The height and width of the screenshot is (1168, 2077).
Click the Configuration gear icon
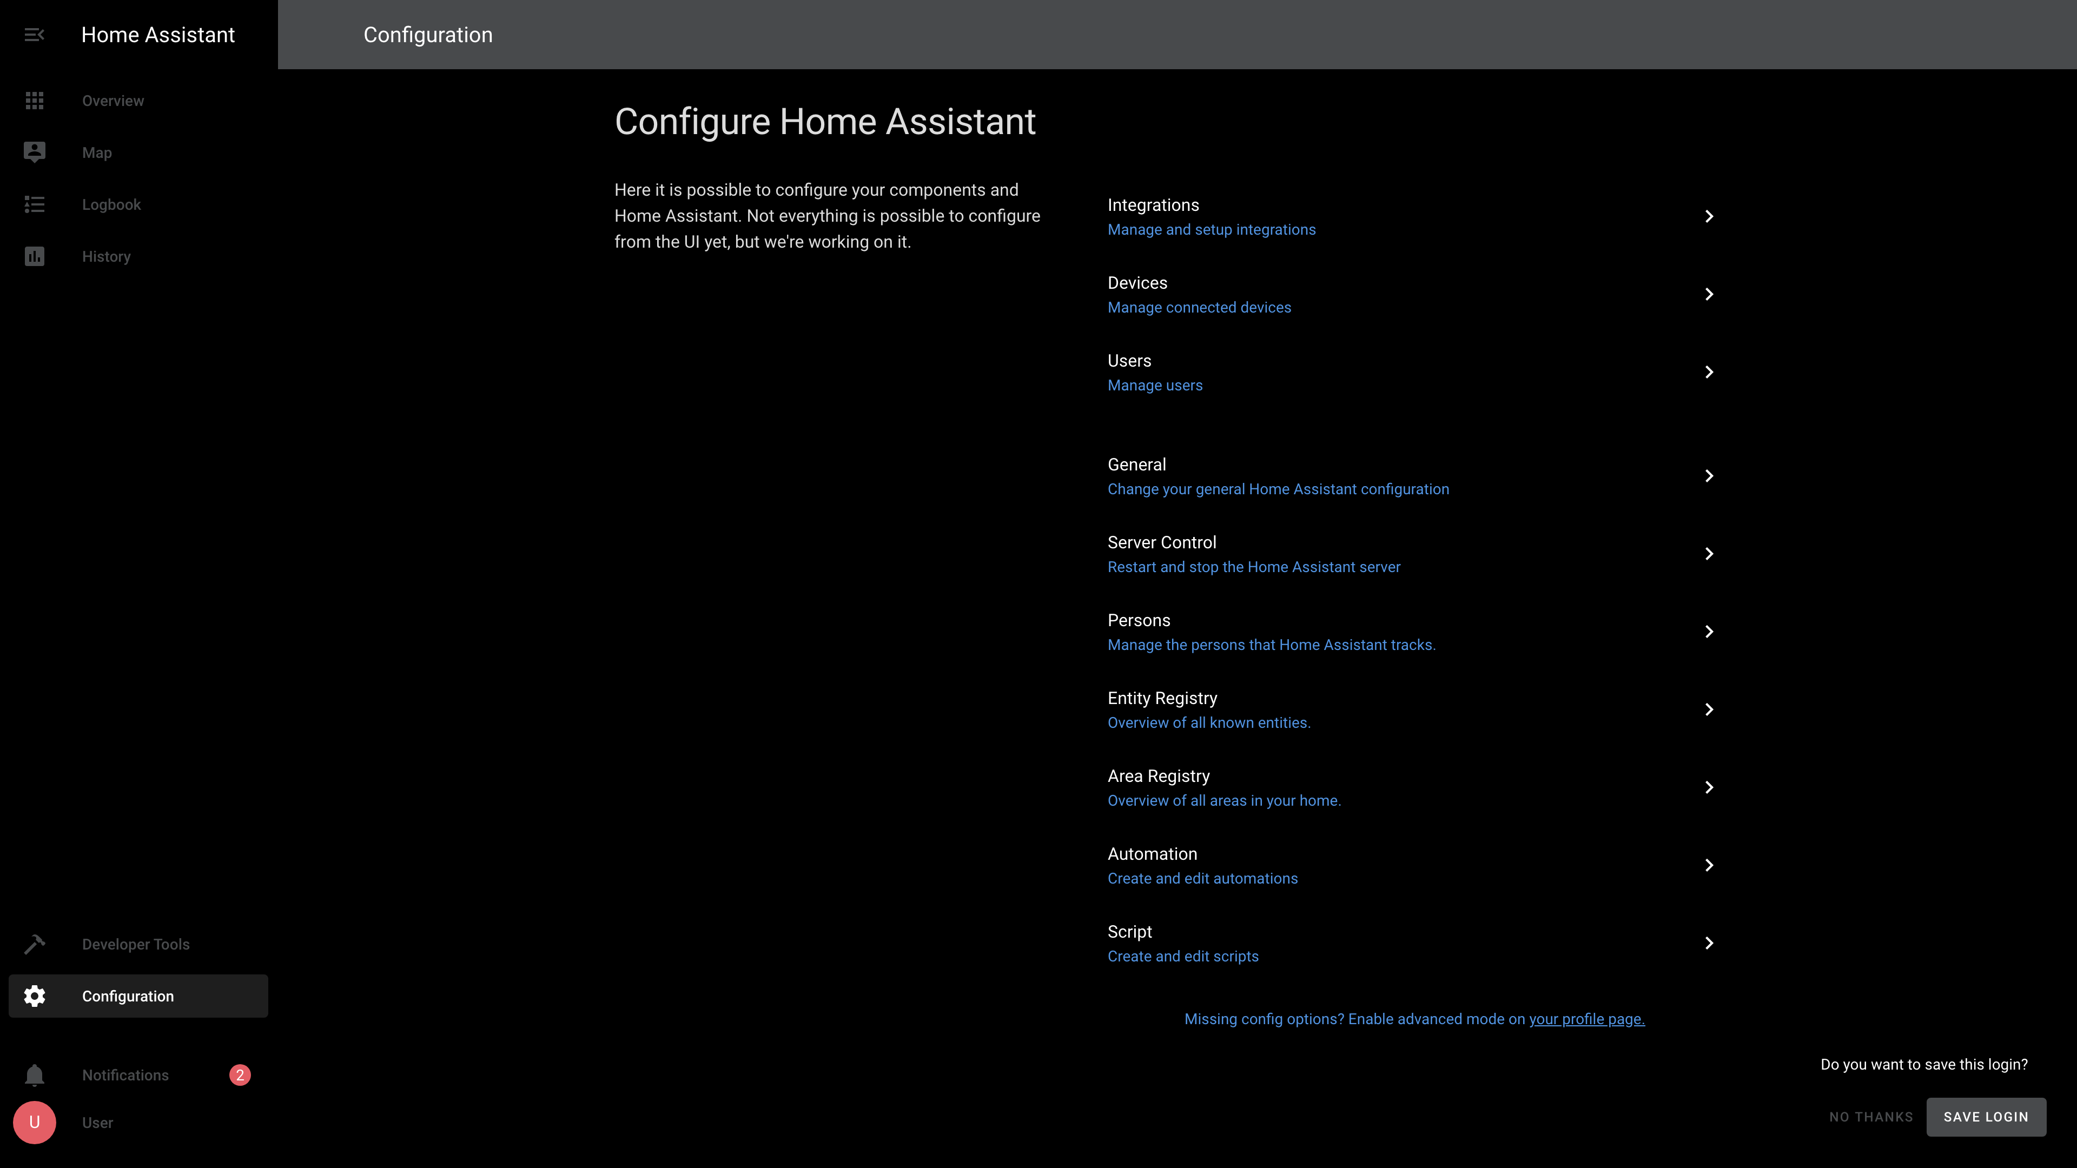click(x=34, y=996)
